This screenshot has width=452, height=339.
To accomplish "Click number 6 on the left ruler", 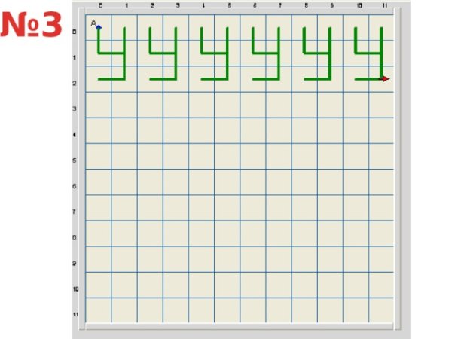I will (x=75, y=186).
